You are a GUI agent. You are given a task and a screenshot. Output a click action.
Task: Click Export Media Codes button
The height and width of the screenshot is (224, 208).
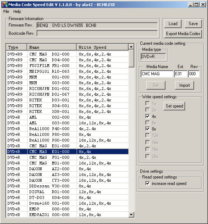[183, 34]
